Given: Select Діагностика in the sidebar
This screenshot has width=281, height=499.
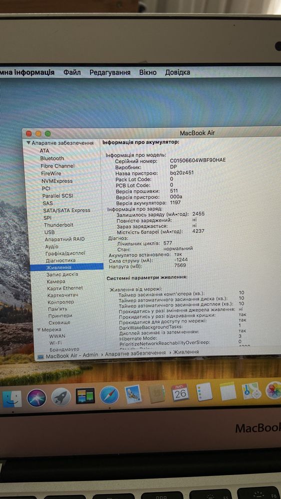Looking at the screenshot, I should click(x=60, y=260).
